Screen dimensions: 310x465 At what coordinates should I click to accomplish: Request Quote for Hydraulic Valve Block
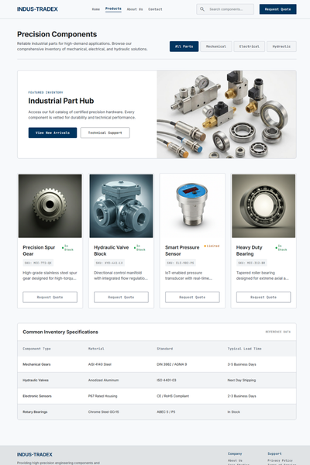coord(121,297)
